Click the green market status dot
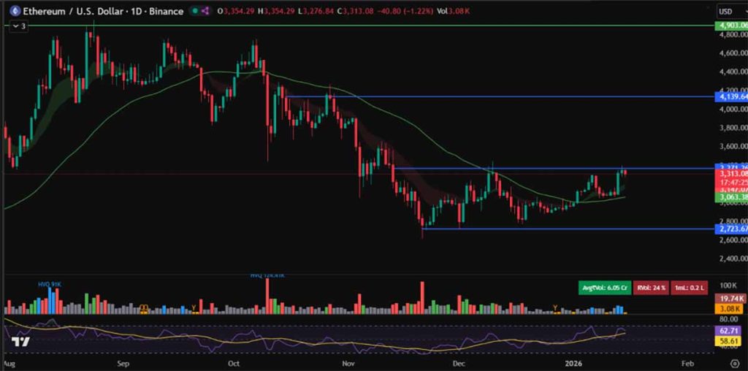 click(196, 11)
